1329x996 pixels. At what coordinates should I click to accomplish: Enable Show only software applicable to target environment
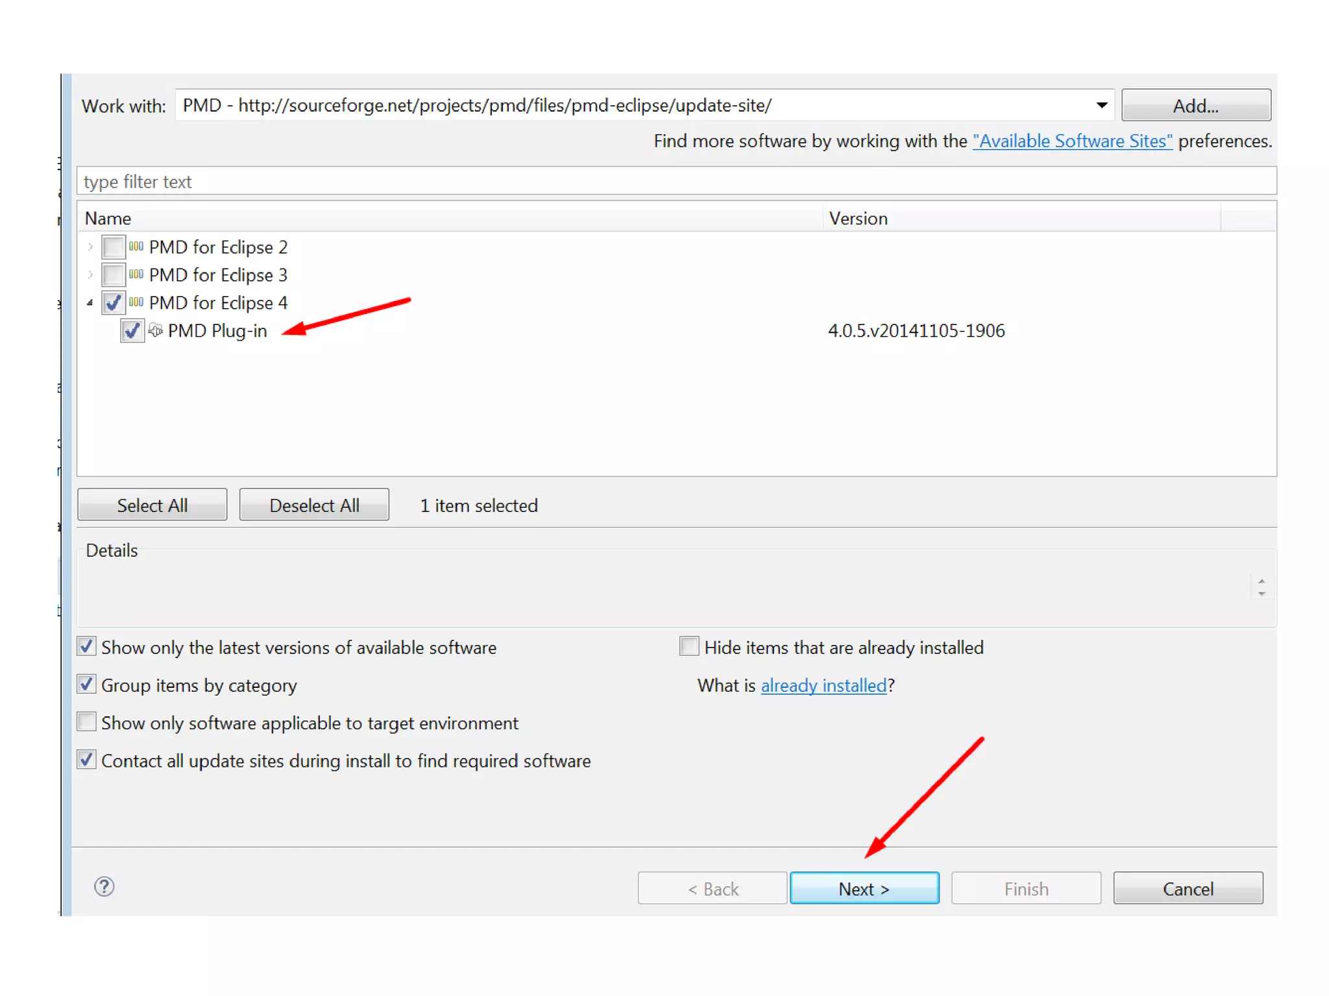86,722
